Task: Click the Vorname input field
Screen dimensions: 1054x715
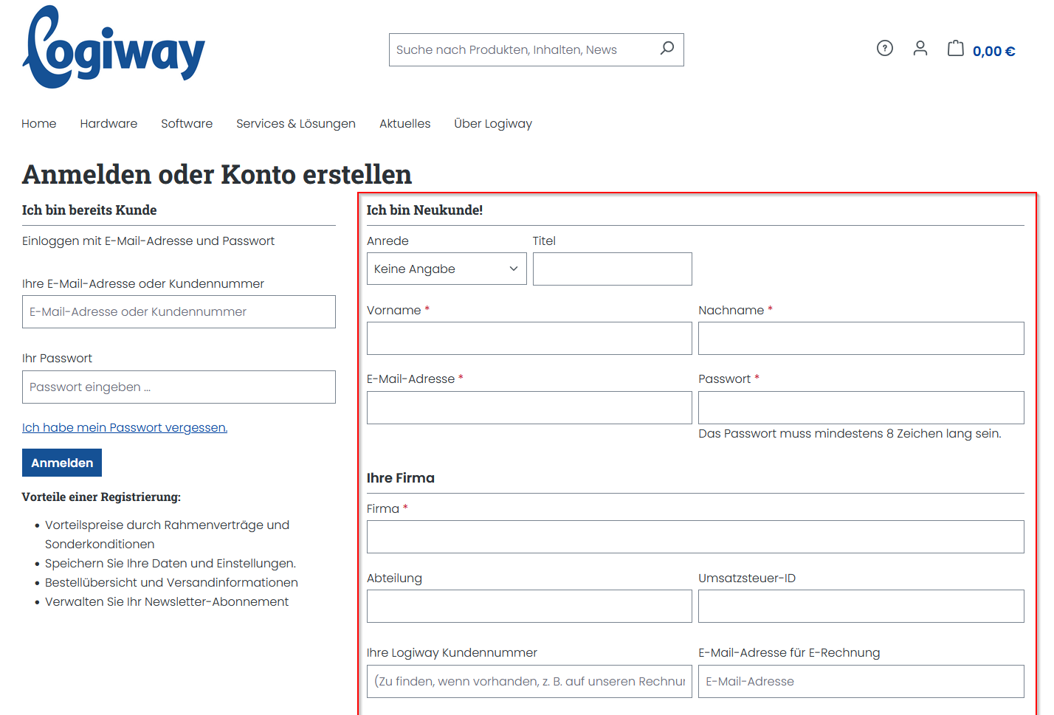Action: (528, 339)
